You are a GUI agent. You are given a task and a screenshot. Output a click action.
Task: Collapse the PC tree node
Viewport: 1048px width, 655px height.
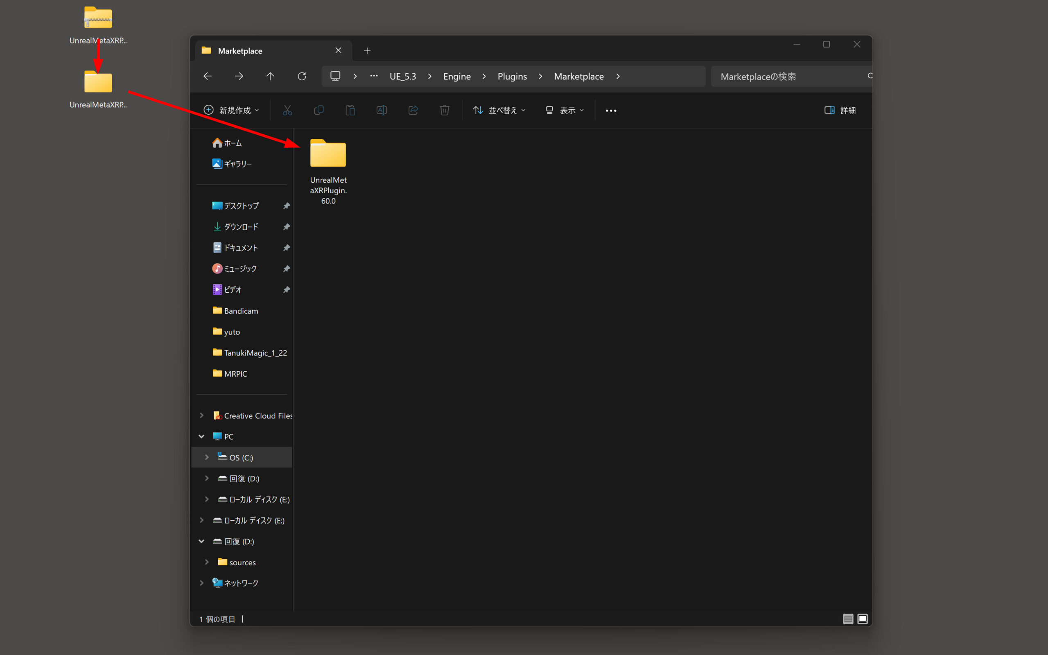tap(201, 437)
